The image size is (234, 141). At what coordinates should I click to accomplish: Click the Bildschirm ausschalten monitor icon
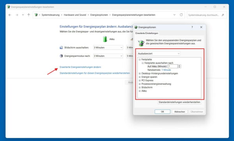[x=61, y=48]
